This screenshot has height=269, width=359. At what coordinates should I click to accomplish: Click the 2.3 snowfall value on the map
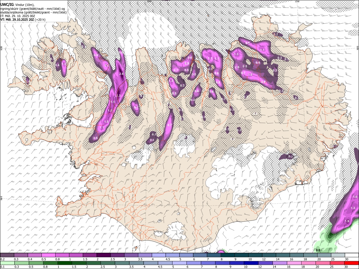(118, 96)
